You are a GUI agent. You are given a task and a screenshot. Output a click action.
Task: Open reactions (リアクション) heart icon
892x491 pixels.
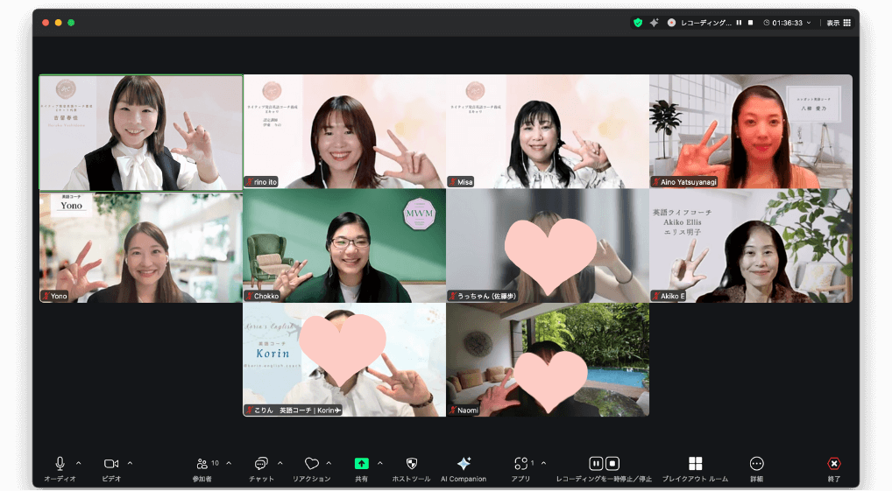(x=311, y=464)
